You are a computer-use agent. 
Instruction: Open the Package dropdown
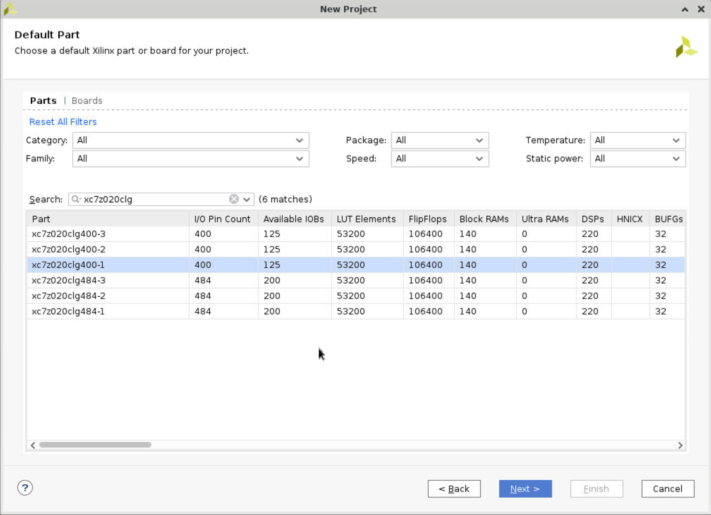[x=440, y=140]
